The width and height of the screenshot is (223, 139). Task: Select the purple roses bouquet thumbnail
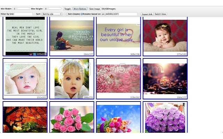(165, 117)
